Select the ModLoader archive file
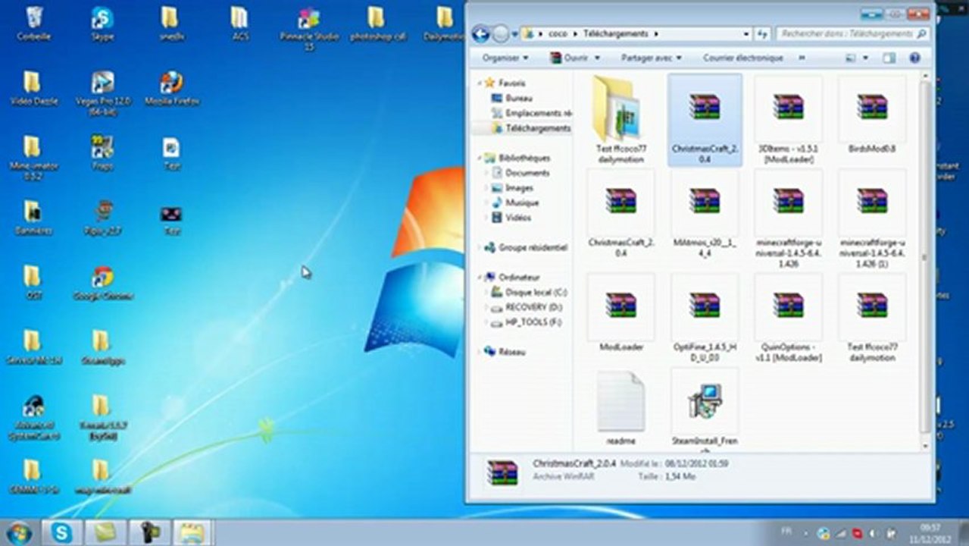969x546 pixels. pyautogui.click(x=620, y=313)
